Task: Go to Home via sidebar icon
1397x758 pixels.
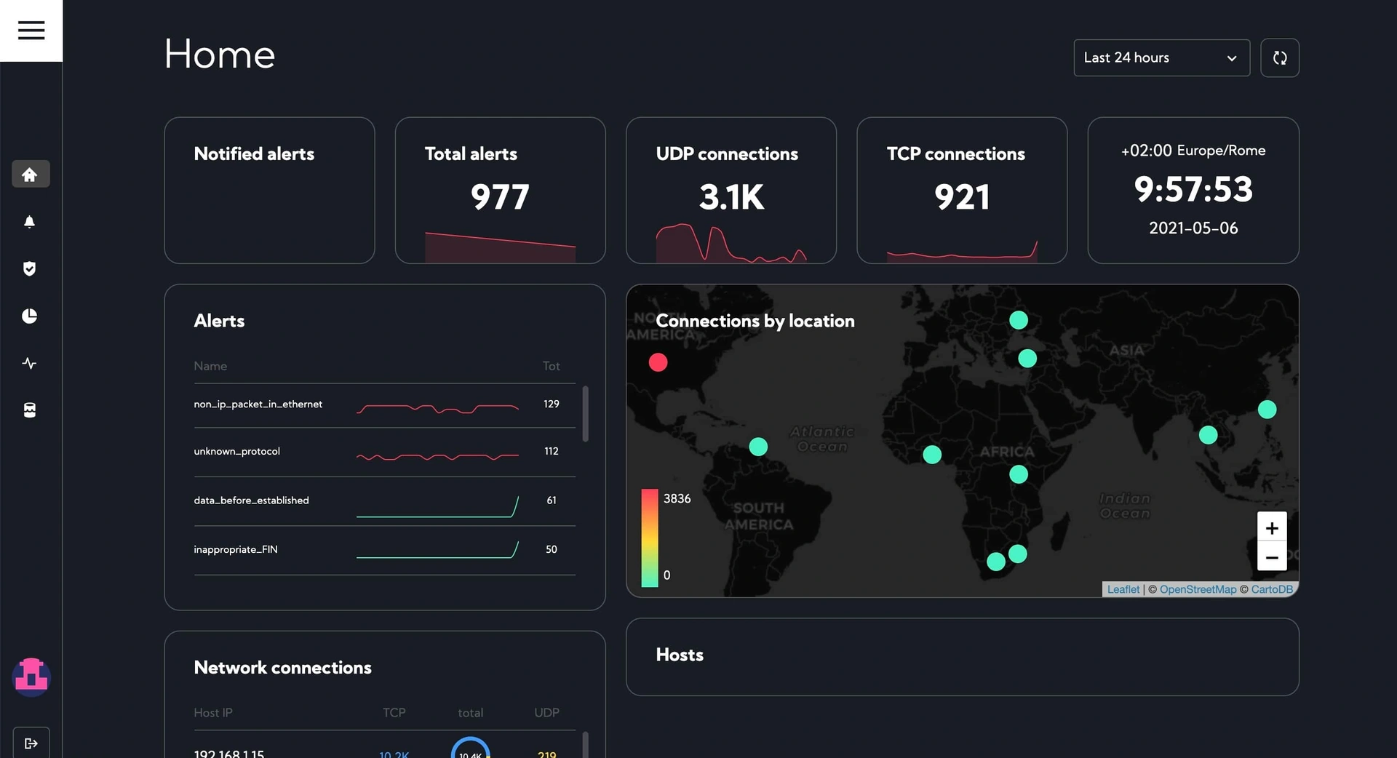Action: point(31,174)
